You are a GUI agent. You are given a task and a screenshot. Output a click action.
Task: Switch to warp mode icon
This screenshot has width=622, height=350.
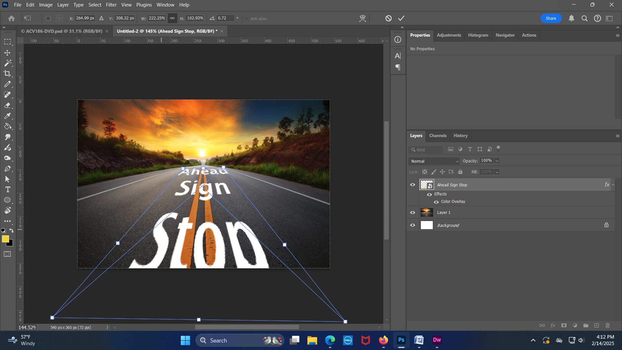pyautogui.click(x=363, y=18)
